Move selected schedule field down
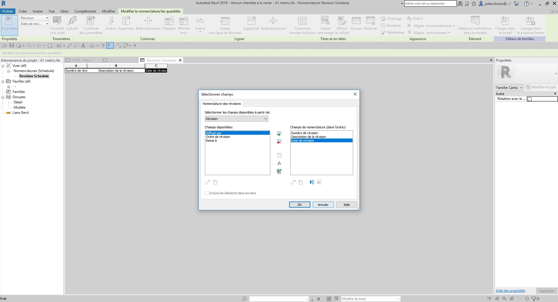Screen dimensions: 558x302 point(319,182)
